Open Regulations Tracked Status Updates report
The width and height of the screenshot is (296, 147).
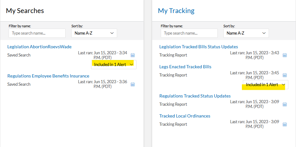[x=195, y=96]
